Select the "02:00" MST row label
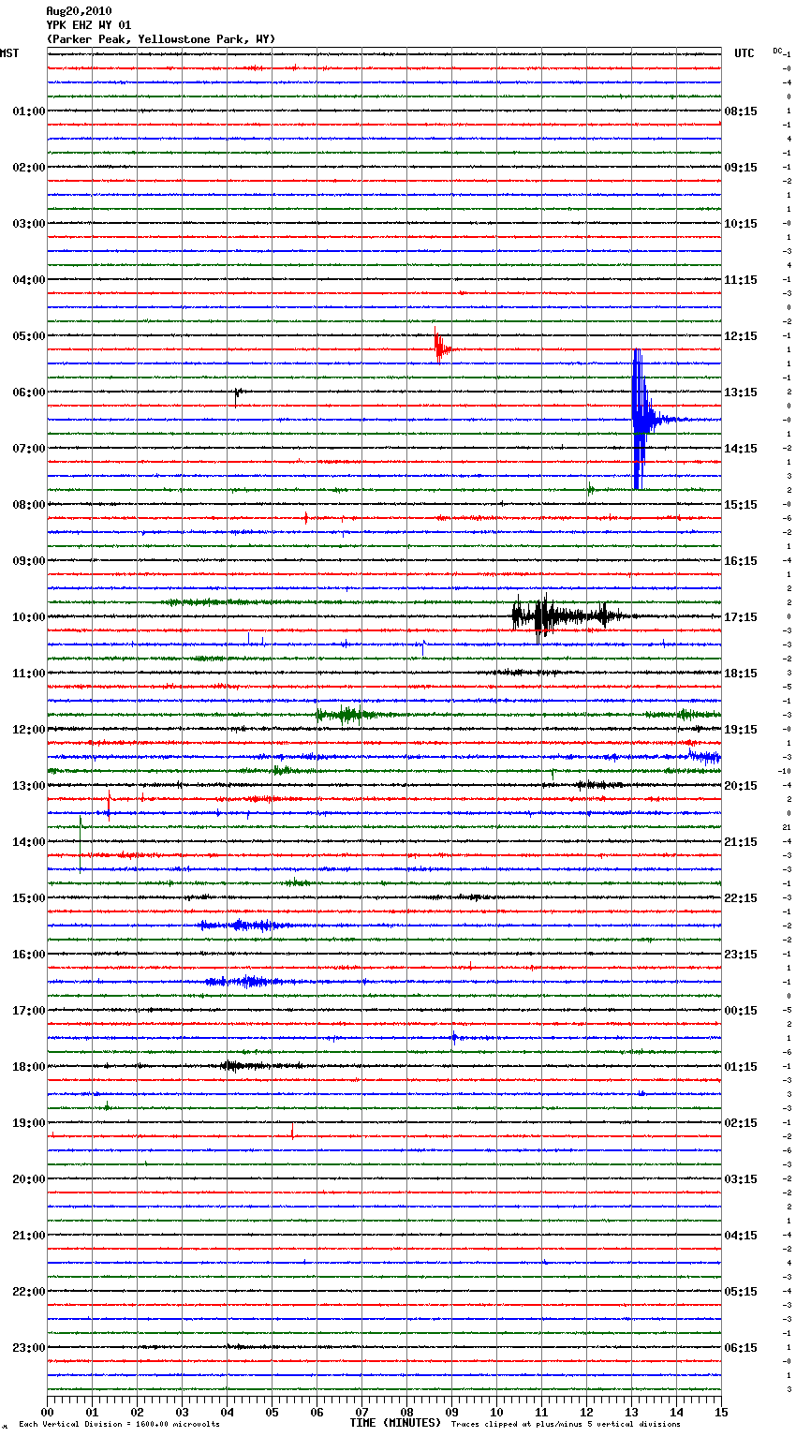 click(28, 168)
